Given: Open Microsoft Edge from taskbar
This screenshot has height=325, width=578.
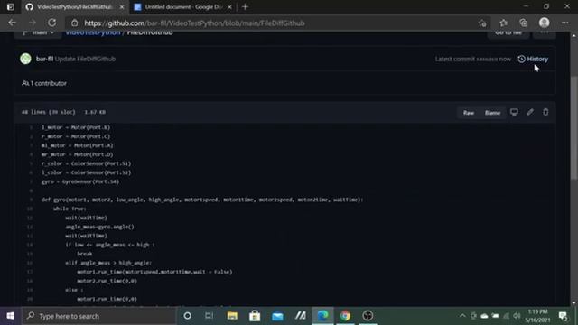Looking at the screenshot, I should click(x=323, y=316).
